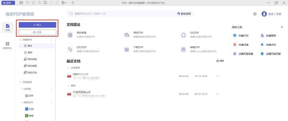Click the 批量水印 tool icon
Viewport: 288px width, 121px height.
[x=262, y=45]
